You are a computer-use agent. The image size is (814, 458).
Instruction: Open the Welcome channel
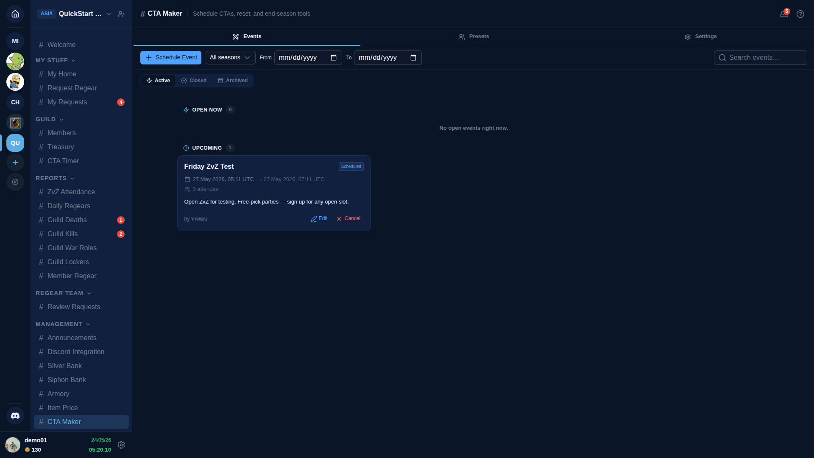tap(81, 45)
